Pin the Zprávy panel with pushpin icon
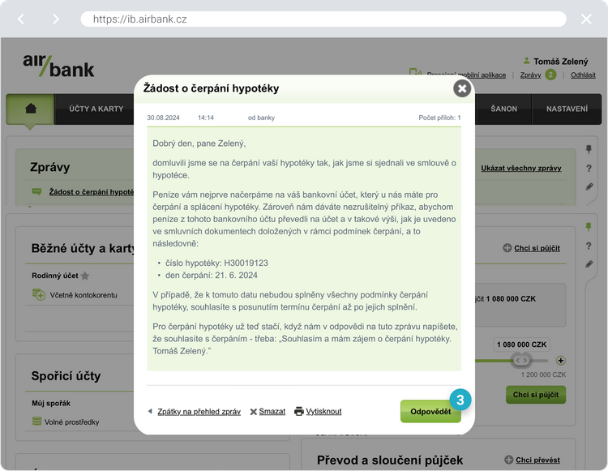This screenshot has height=471, width=608. 589,149
